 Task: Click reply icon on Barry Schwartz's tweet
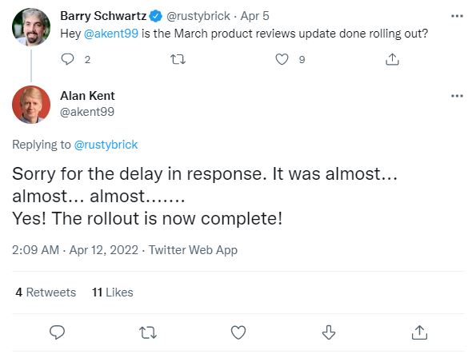coord(67,59)
